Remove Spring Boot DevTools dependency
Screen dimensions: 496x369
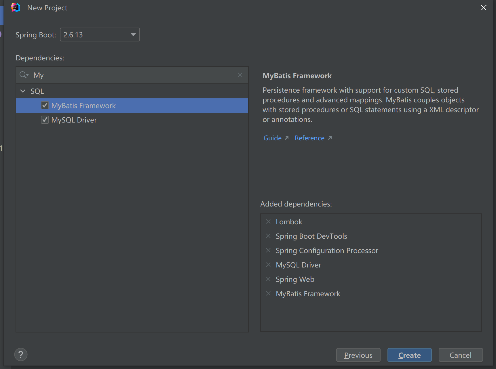(268, 236)
